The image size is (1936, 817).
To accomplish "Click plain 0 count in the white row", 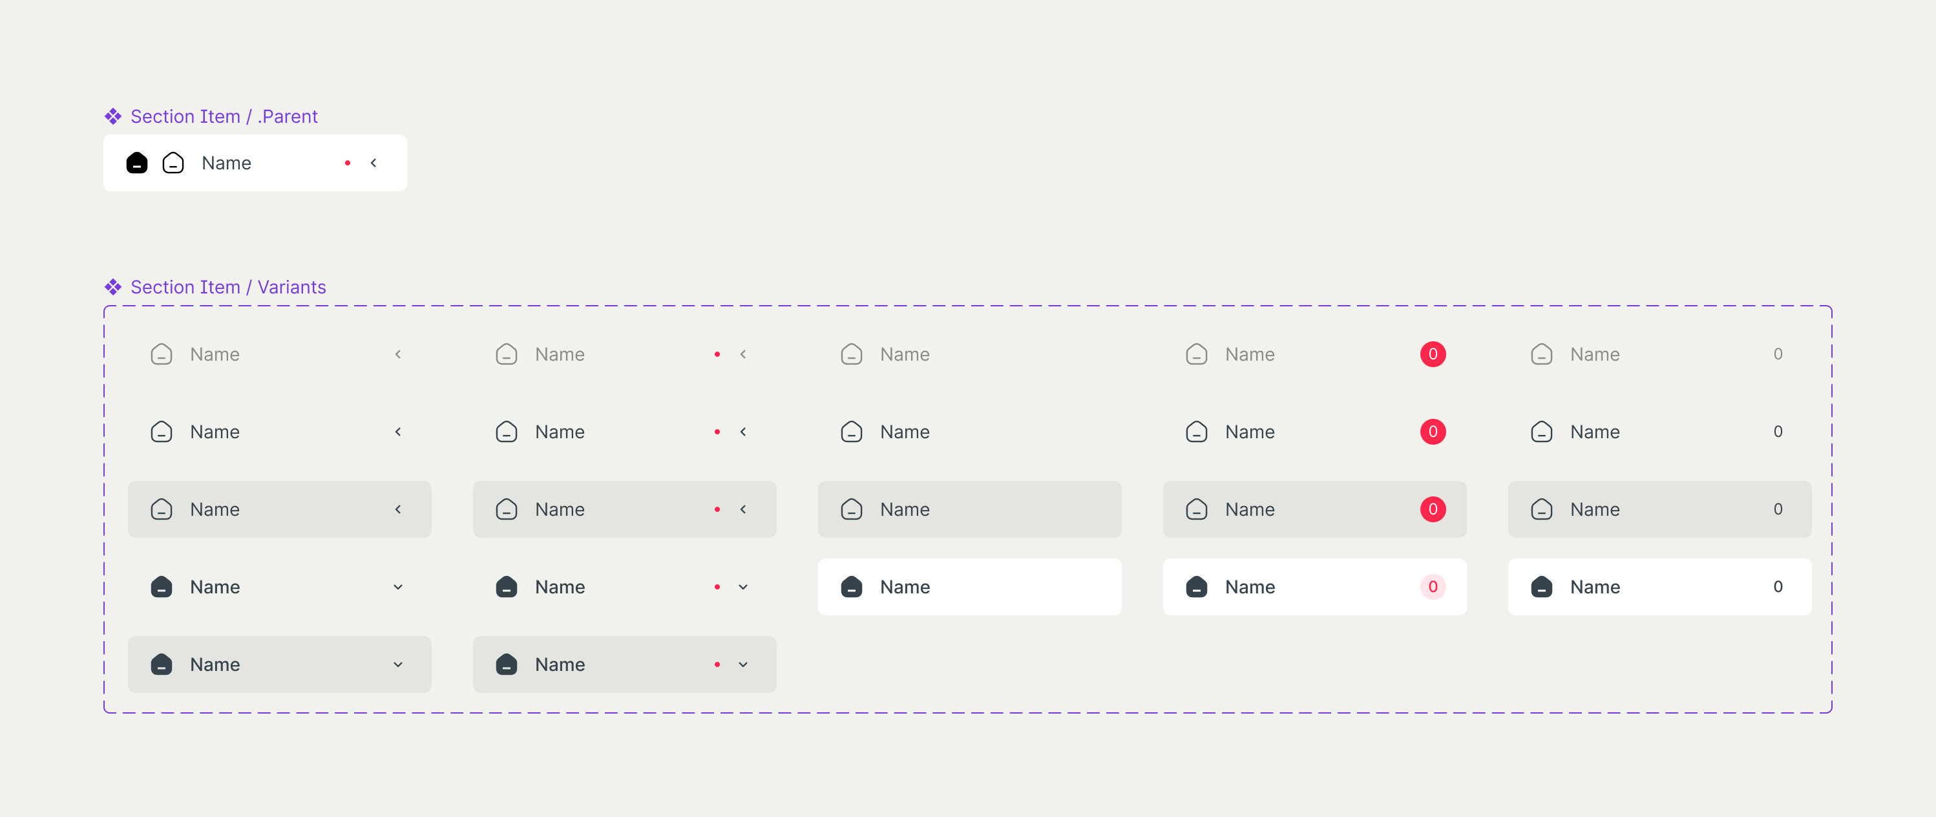I will (1778, 587).
